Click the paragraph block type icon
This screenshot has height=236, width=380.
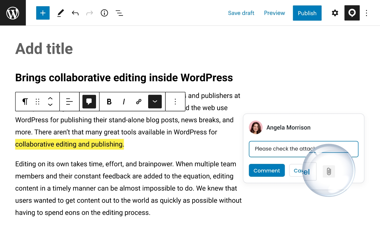[x=25, y=102]
